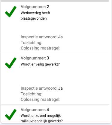Click the number 3 beside Volgnummer
This screenshot has height=125, width=112.
click(48, 58)
